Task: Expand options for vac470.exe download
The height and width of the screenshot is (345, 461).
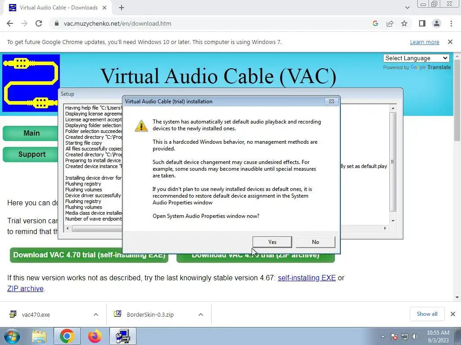Action: click(96, 314)
